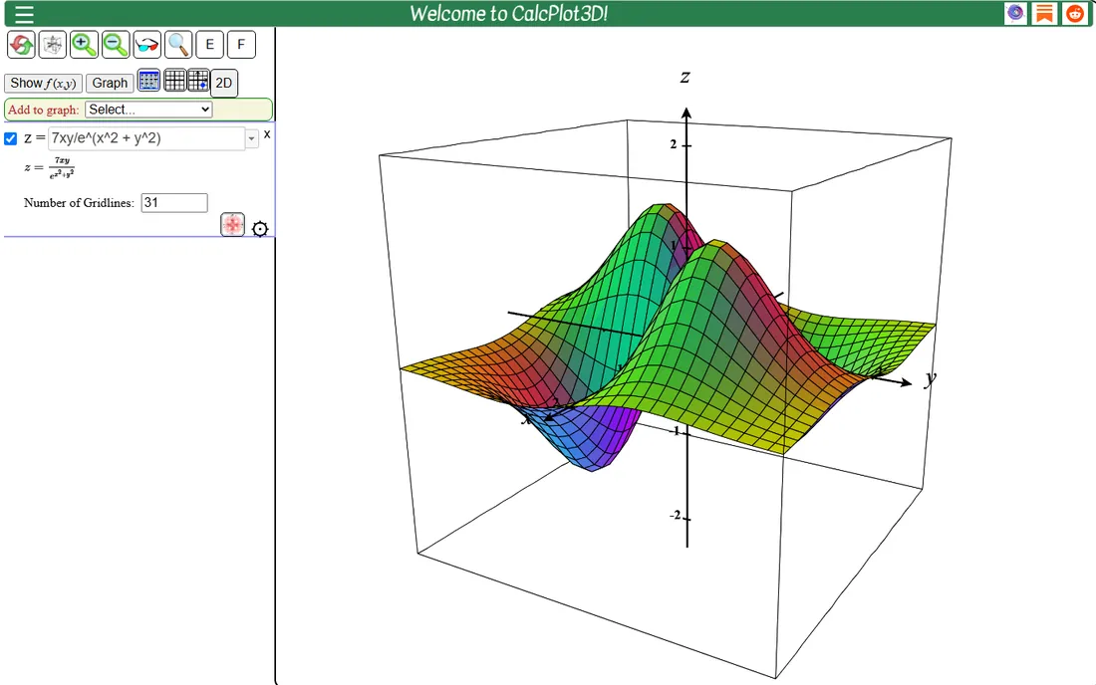Click the pink surface color icon
Image resolution: width=1096 pixels, height=685 pixels.
(x=233, y=225)
